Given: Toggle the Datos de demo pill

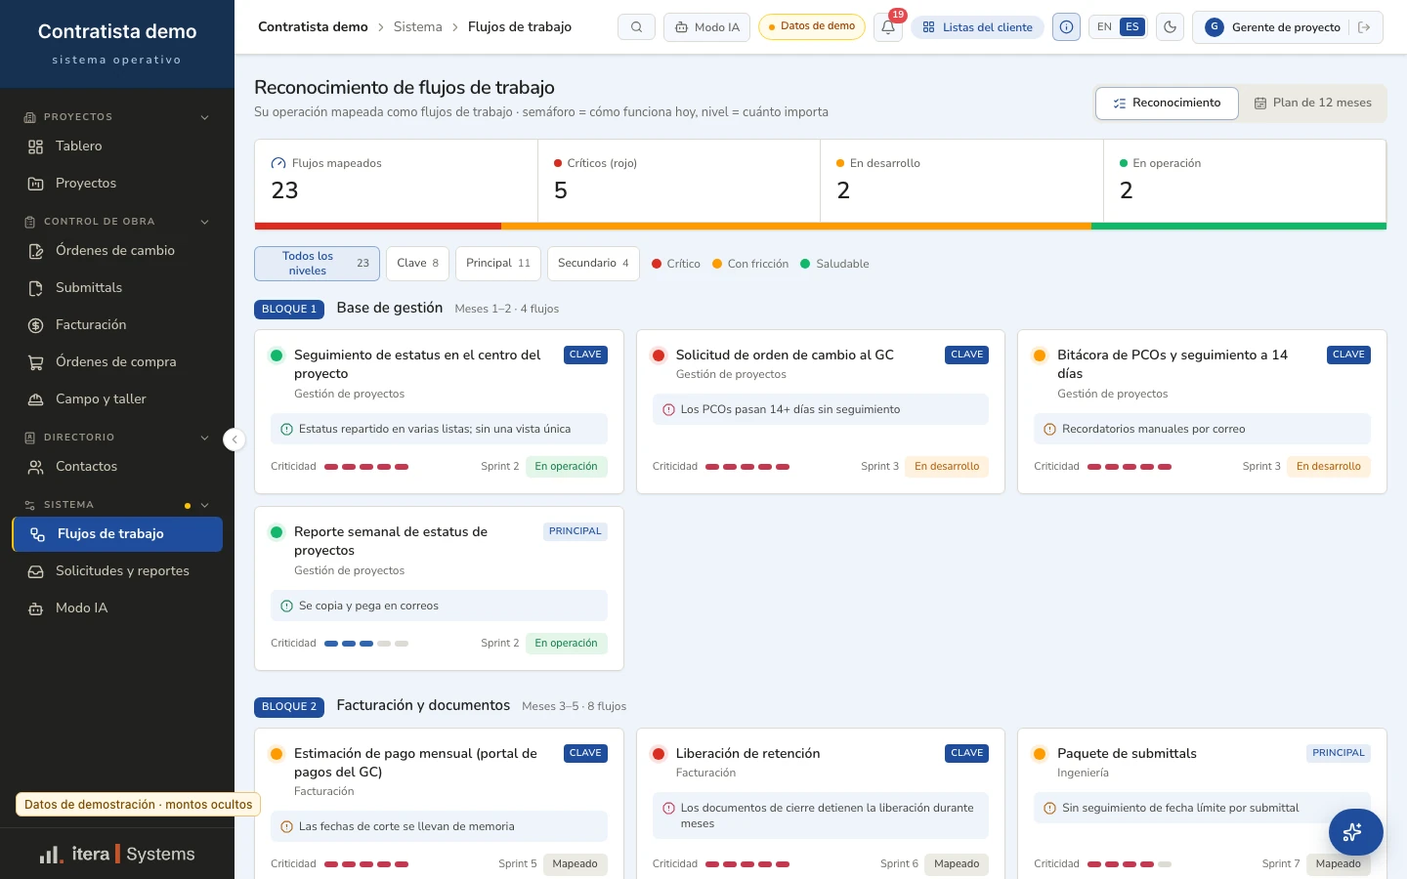Looking at the screenshot, I should point(811,27).
